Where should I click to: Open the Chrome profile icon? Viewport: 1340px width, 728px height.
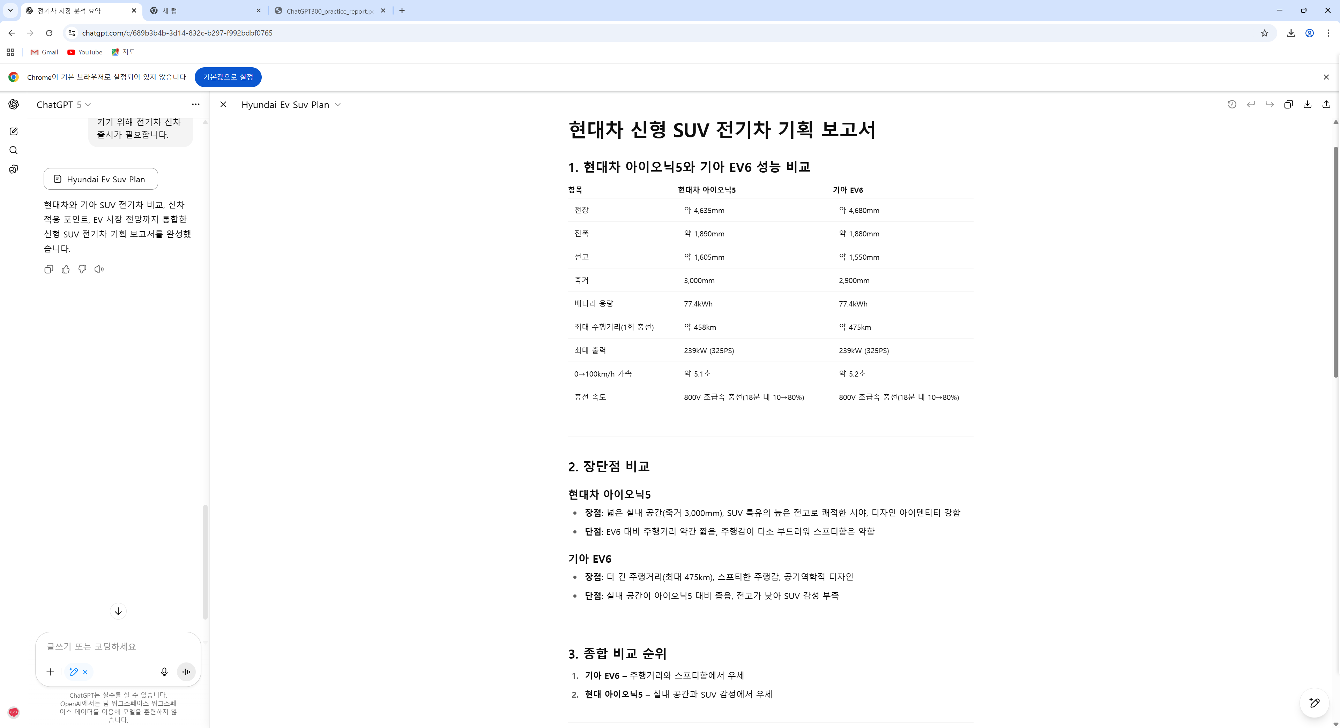tap(1310, 33)
